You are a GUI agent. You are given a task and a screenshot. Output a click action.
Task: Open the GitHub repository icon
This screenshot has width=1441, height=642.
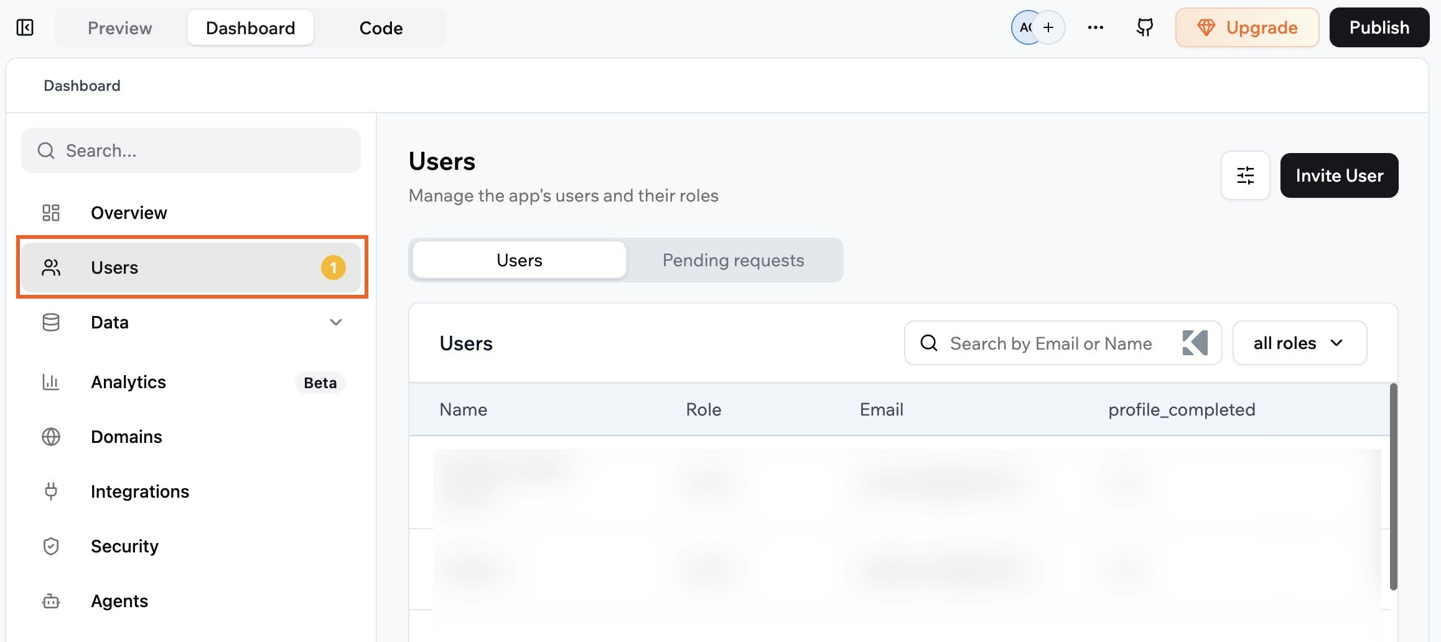(1144, 27)
